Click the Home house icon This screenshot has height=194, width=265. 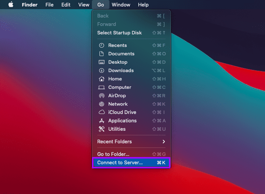(101, 79)
